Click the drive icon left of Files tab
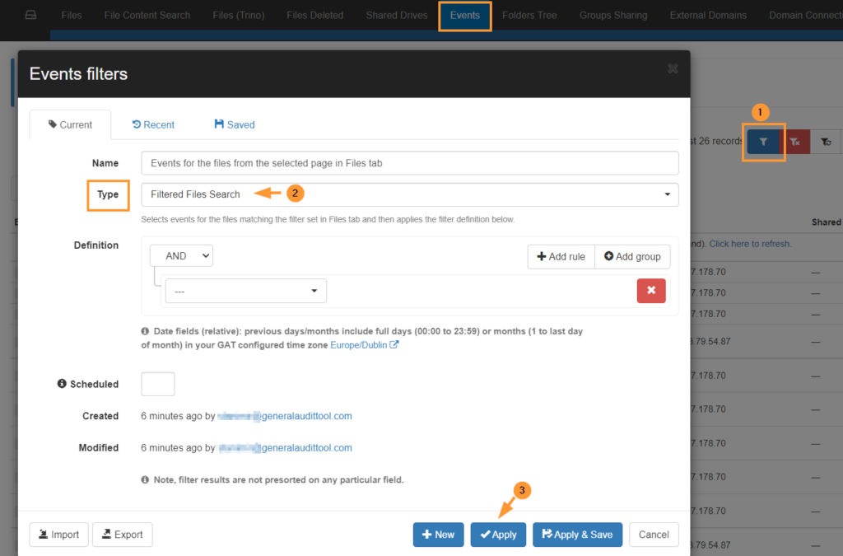This screenshot has height=556, width=843. click(x=30, y=15)
